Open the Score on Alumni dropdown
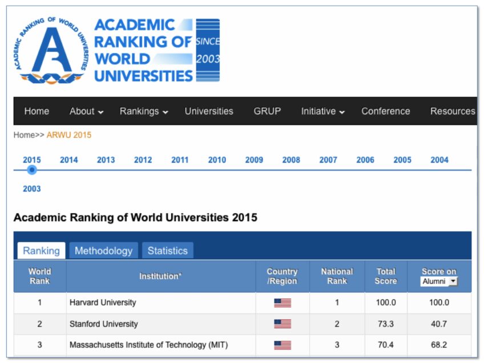Screen dimensions: 485x363 [439, 282]
